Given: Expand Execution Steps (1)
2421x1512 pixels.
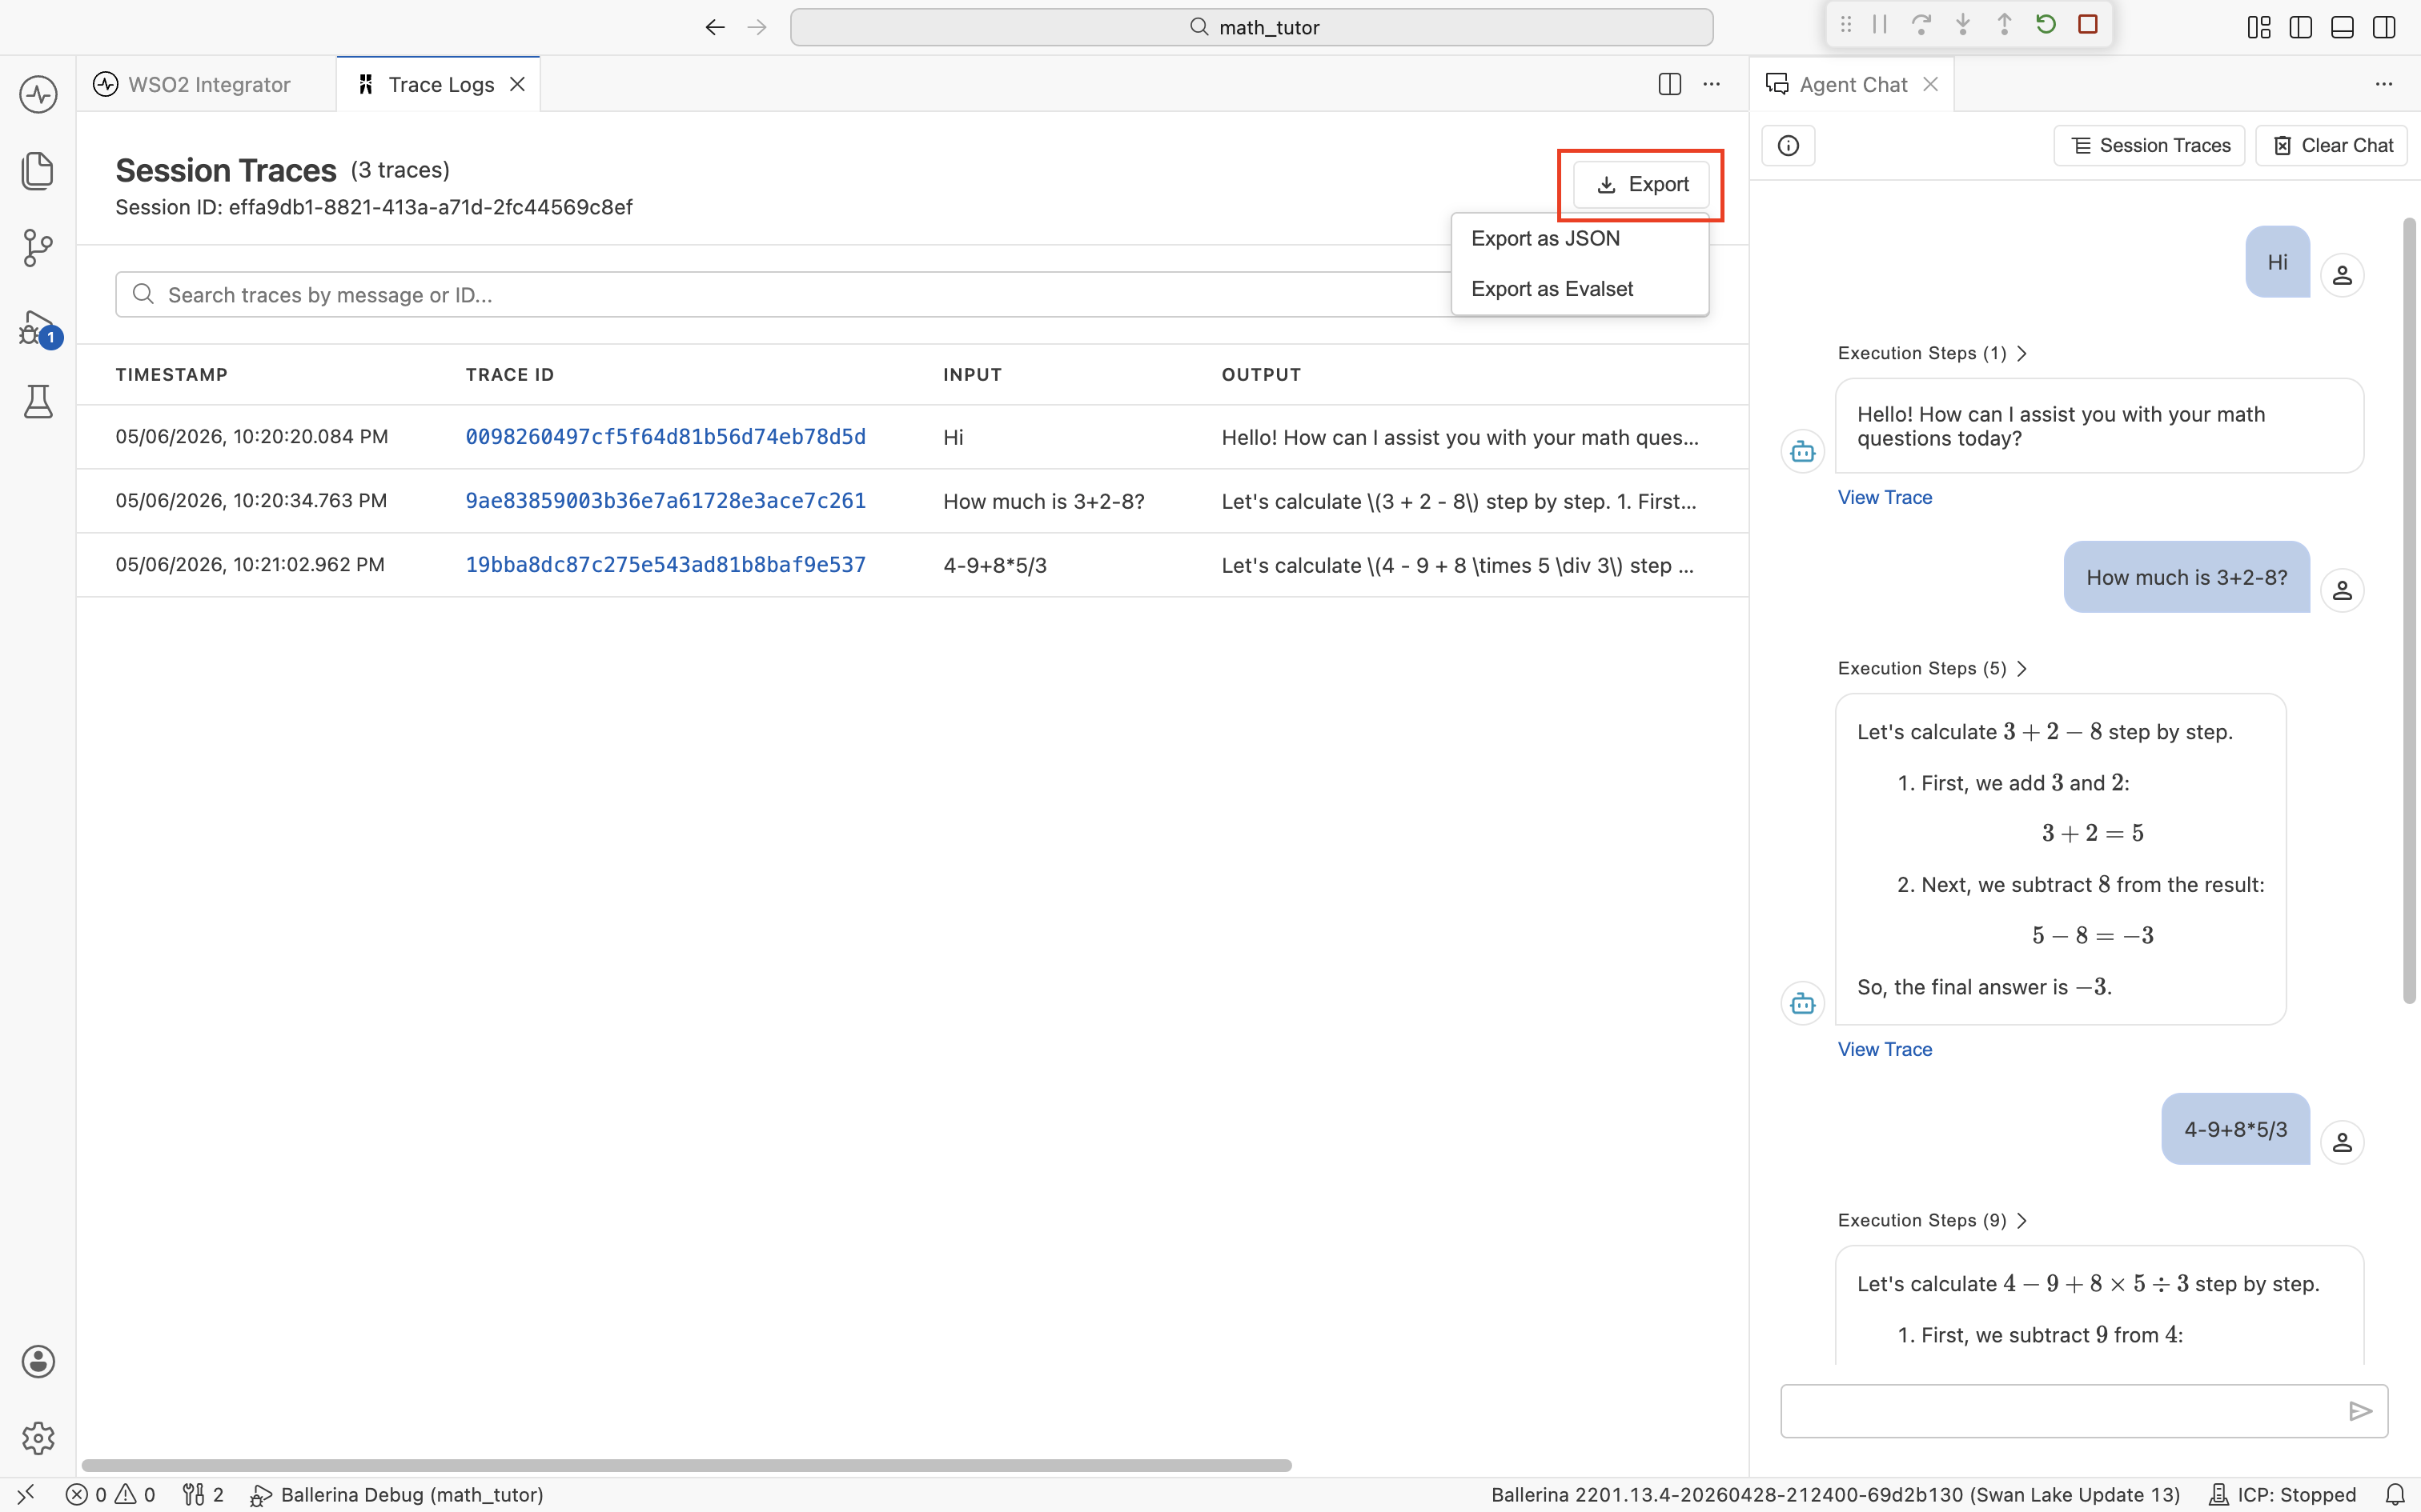Looking at the screenshot, I should tap(1932, 353).
